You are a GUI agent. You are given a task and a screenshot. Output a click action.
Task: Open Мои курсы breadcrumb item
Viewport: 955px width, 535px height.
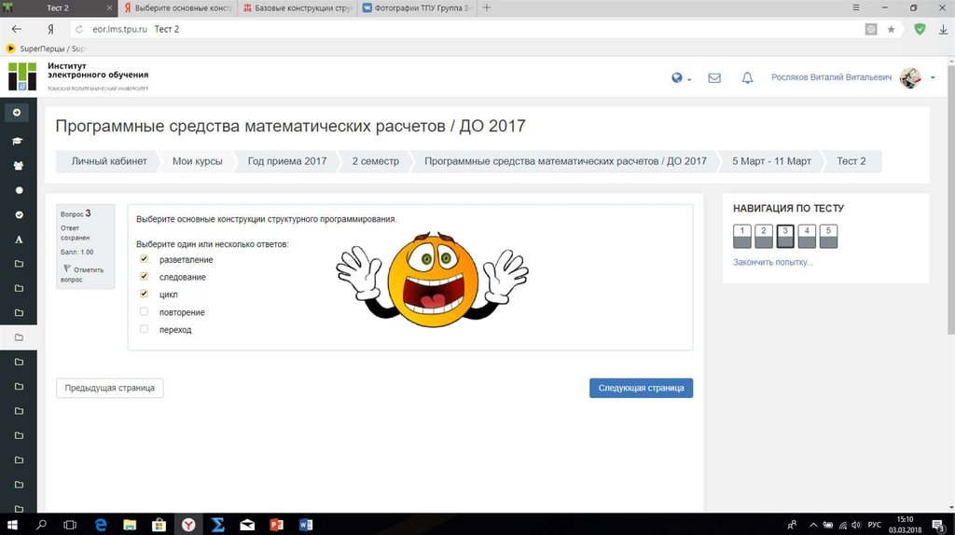tap(197, 161)
